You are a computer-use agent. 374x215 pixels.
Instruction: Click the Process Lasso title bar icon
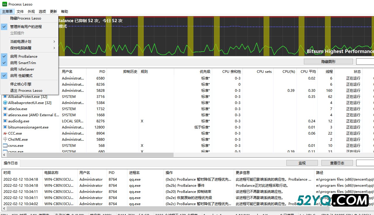click(5, 4)
